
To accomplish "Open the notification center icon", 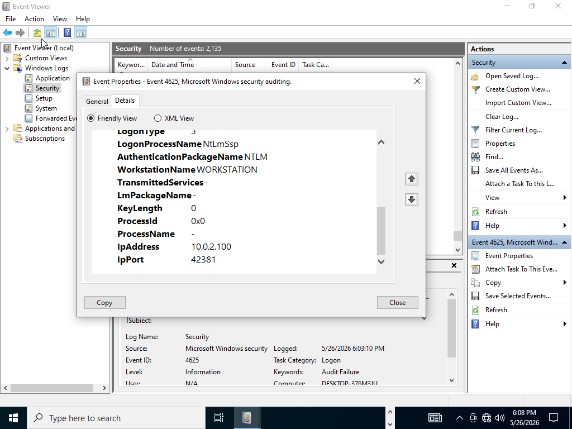I will tap(554, 418).
